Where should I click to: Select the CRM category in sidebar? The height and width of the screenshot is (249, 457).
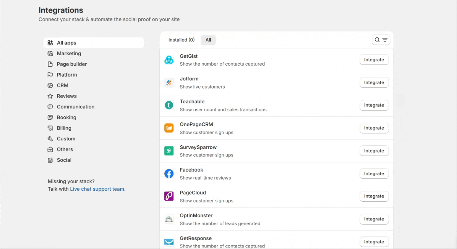pyautogui.click(x=63, y=85)
